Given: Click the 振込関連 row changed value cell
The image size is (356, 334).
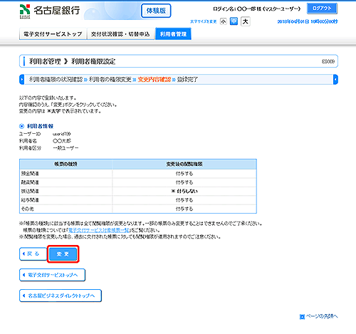Looking at the screenshot, I should 184,191.
